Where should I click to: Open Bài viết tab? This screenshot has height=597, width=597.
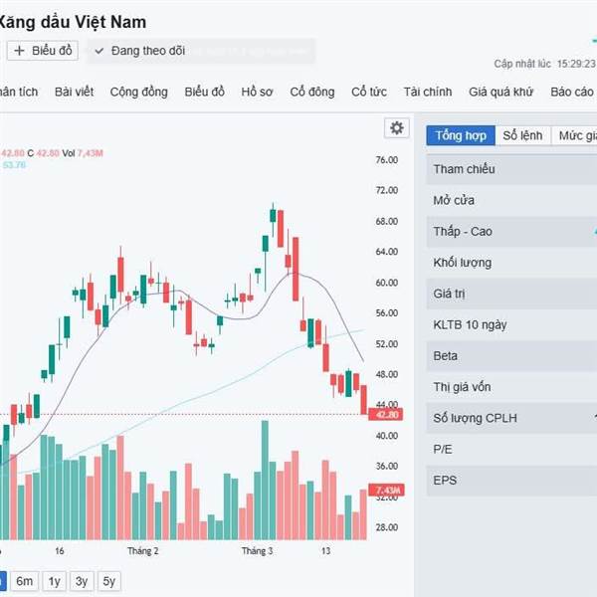[x=75, y=92]
